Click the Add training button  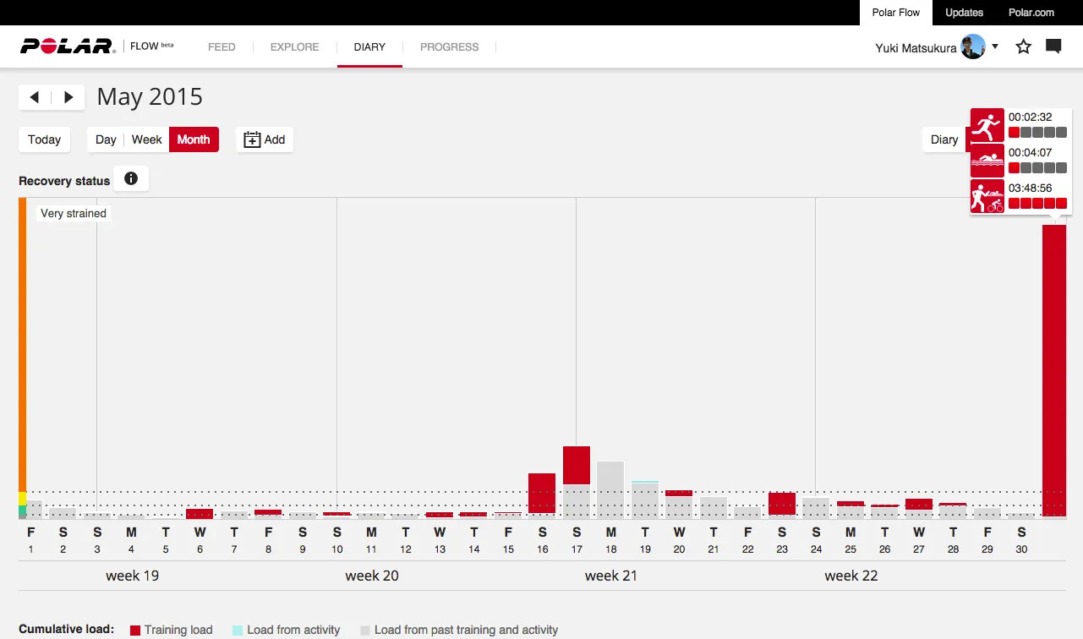coord(265,139)
